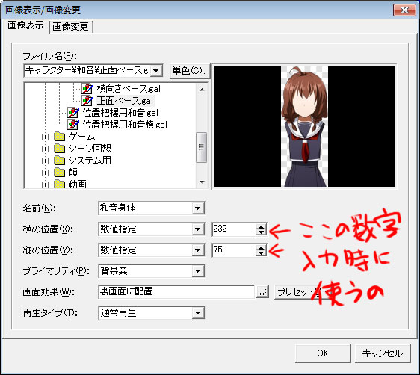Open the ファイル名 path dropdown
Screen dimensions: 420x375
[156, 71]
